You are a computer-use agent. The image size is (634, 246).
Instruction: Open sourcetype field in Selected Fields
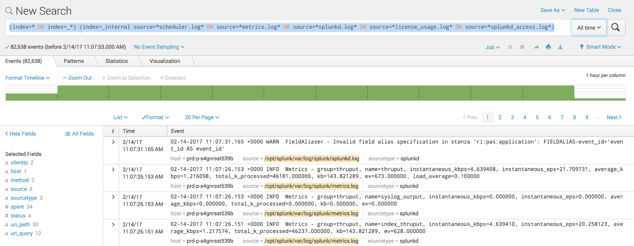pos(24,198)
